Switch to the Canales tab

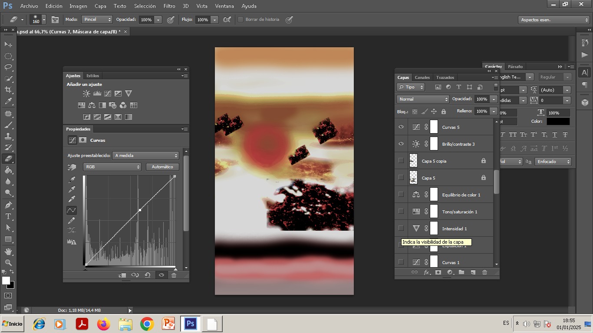(422, 77)
